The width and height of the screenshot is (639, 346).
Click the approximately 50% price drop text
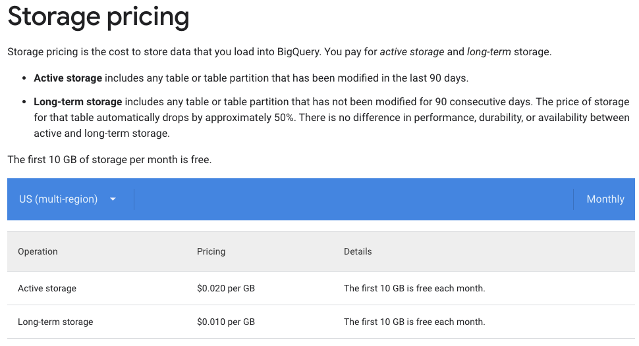(250, 118)
